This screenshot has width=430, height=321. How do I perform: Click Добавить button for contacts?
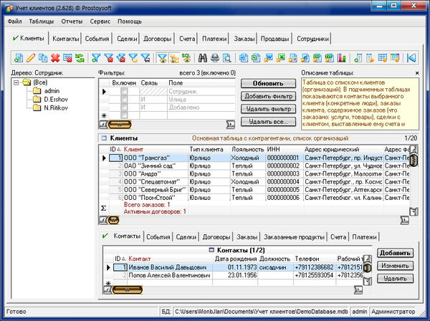point(394,254)
